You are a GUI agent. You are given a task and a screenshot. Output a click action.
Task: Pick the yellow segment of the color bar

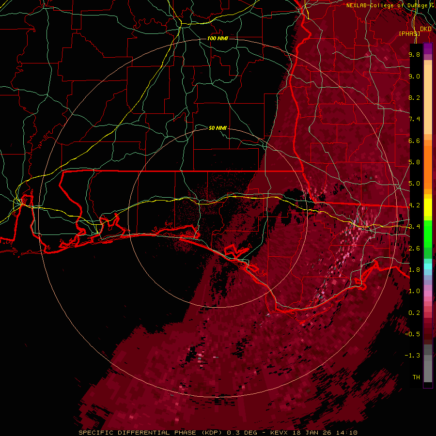[428, 207]
